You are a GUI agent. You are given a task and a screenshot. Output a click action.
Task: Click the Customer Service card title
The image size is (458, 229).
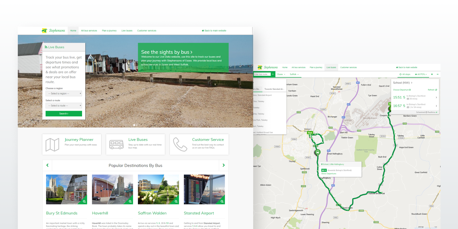[208, 140]
